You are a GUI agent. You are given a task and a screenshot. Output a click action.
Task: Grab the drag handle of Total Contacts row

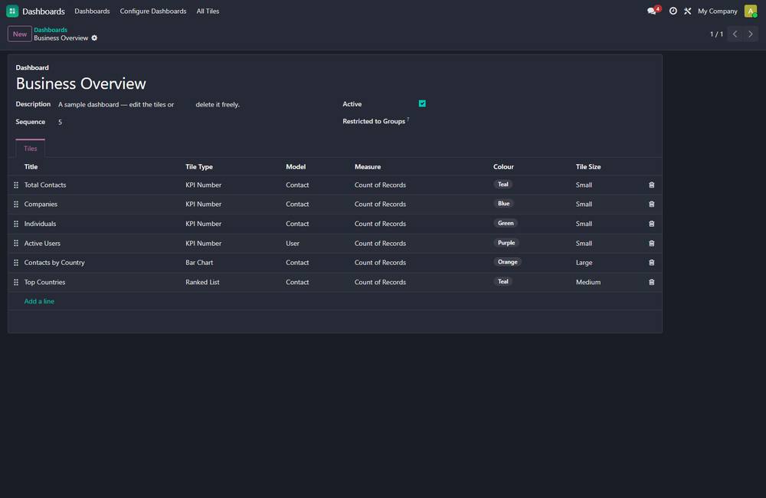tap(16, 185)
